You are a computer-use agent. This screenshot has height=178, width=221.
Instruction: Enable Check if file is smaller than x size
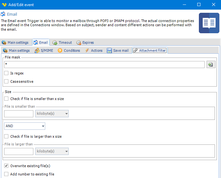coord(6,99)
